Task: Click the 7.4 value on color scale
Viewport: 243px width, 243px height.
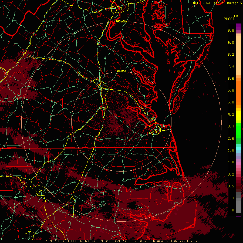Action: [x=231, y=66]
